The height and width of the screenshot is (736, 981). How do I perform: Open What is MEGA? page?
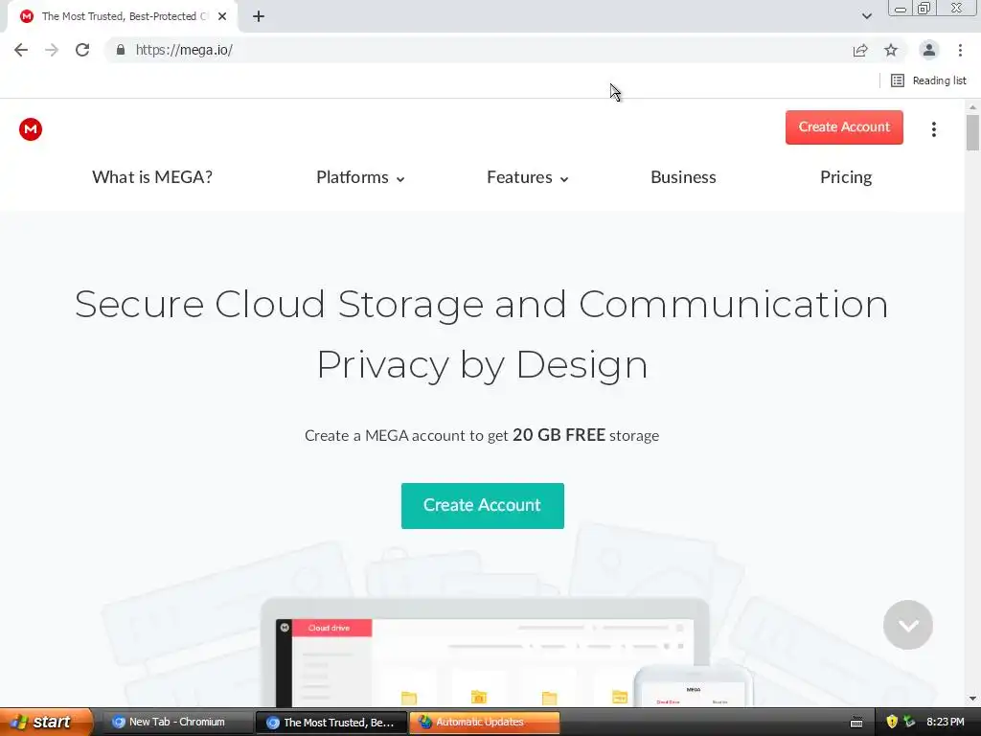152,177
